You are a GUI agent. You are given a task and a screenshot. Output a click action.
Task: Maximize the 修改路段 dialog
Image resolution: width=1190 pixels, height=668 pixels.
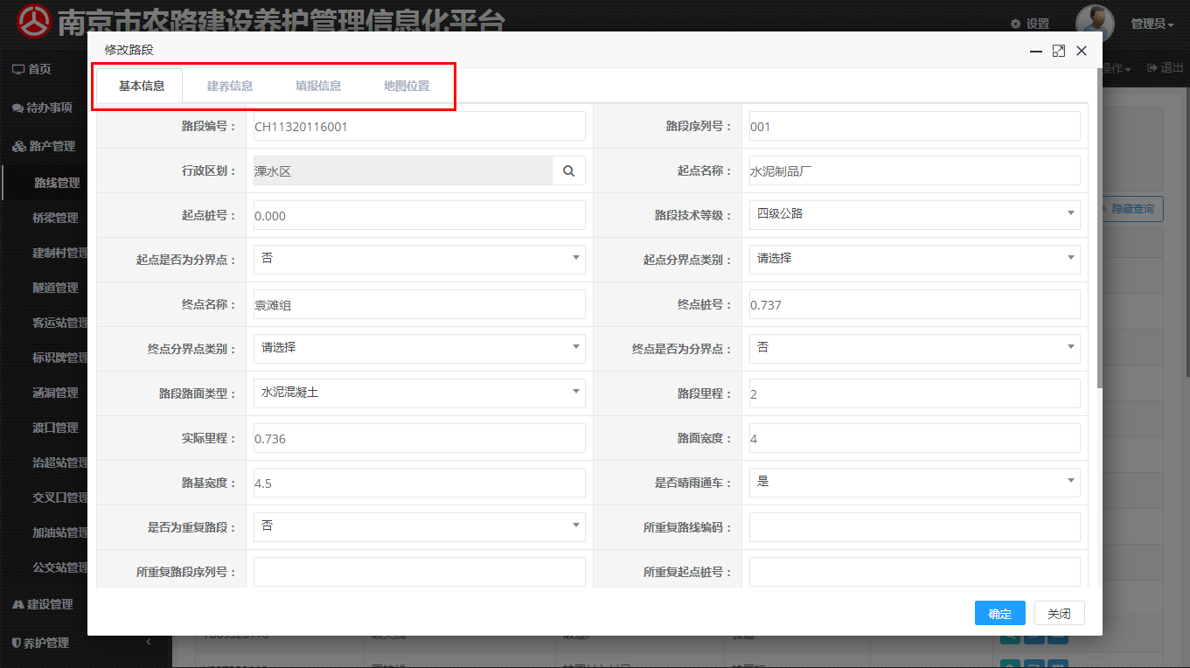(x=1059, y=51)
